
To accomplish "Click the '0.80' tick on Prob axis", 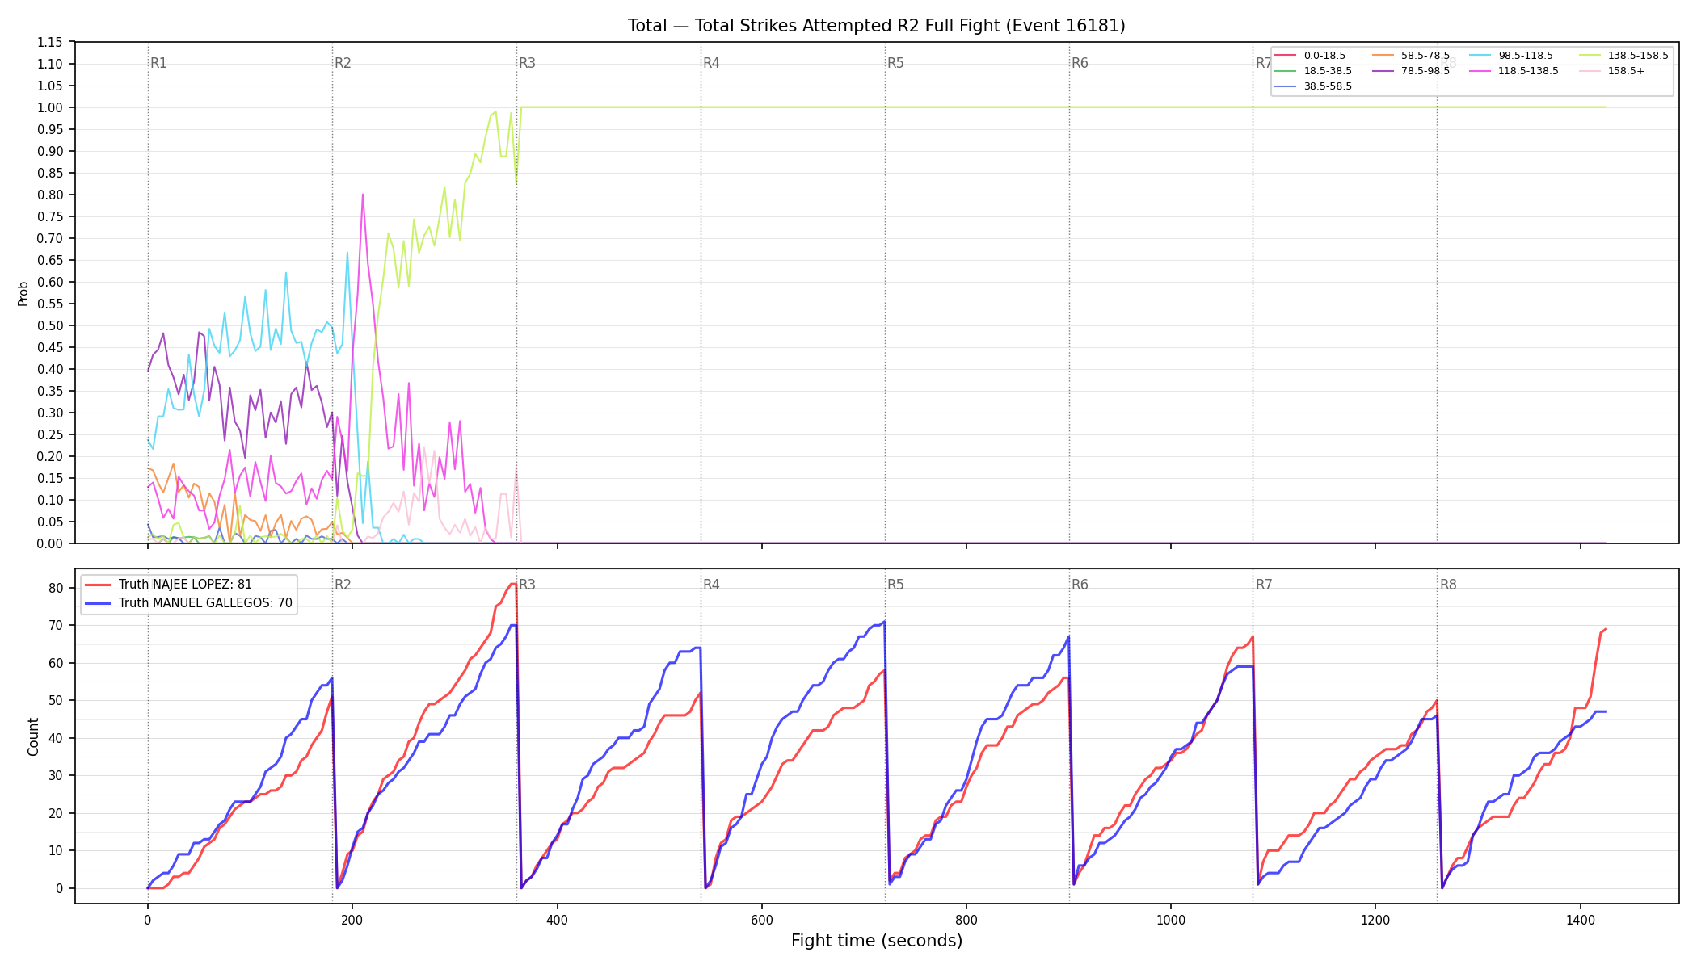I will click(x=50, y=195).
